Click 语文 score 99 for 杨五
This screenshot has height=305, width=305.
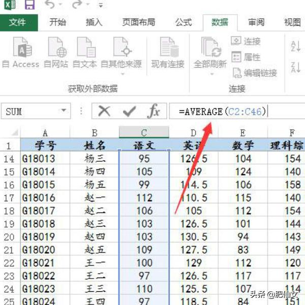point(144,185)
